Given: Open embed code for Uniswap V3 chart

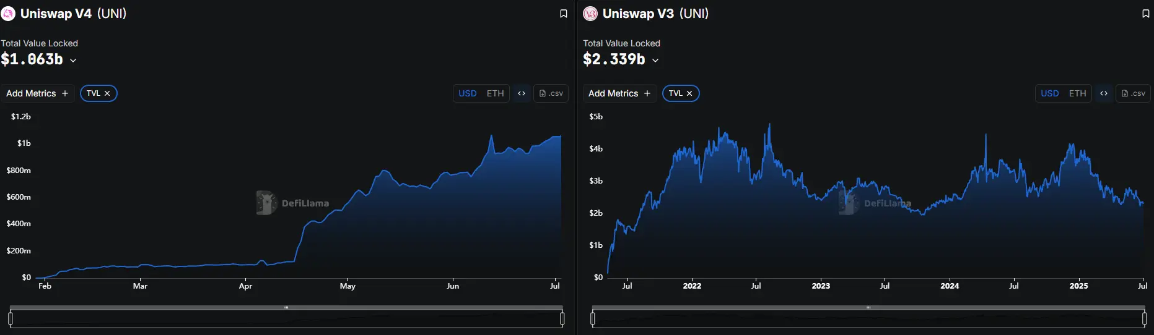Looking at the screenshot, I should tap(1104, 93).
